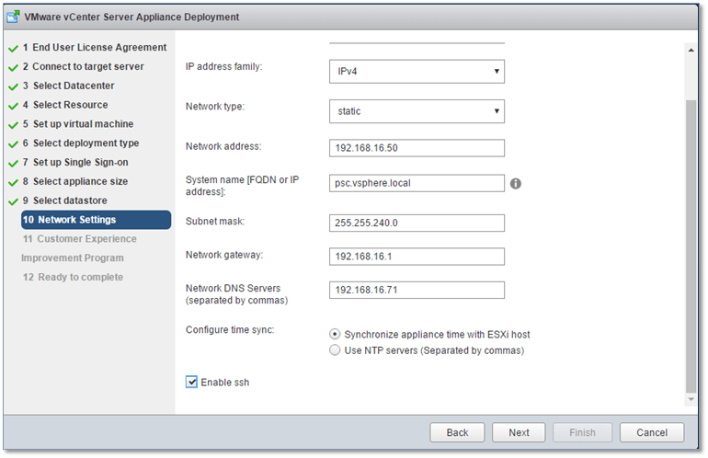This screenshot has height=458, width=708.
Task: Go to step 8 Select appliance size
Action: pyautogui.click(x=75, y=181)
